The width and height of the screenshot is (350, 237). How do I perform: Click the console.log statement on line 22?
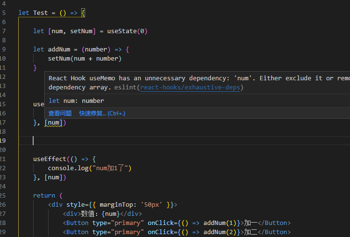click(x=90, y=168)
